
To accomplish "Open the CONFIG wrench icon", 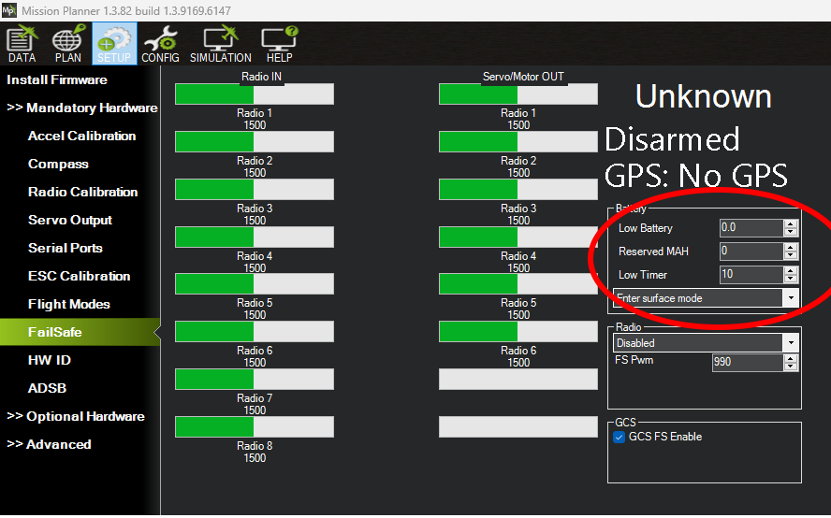I will [161, 43].
